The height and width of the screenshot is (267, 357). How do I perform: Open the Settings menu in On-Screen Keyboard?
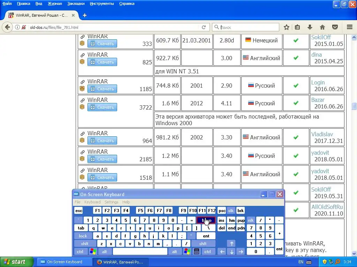coord(111,202)
